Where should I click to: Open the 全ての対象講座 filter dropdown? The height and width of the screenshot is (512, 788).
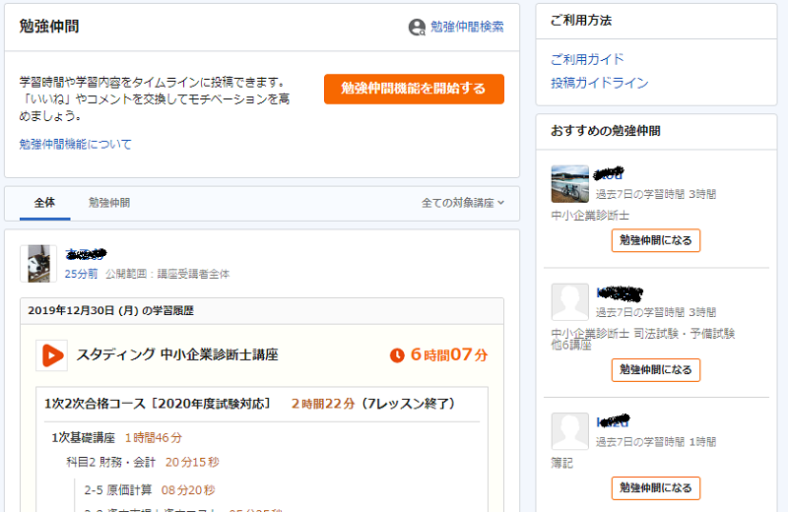point(463,203)
